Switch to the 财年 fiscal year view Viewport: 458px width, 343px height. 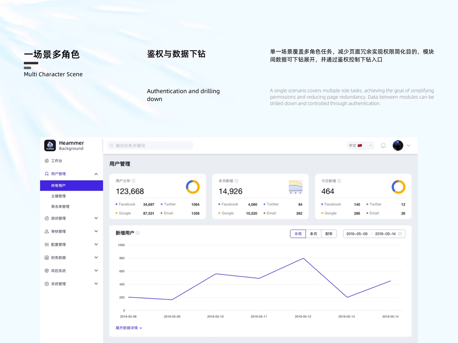[329, 234]
